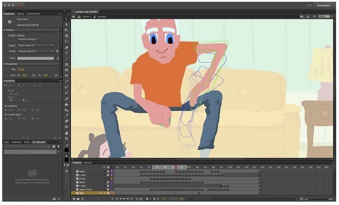Switch to the Actions tab
This screenshot has width=339, height=205.
tap(88, 163)
